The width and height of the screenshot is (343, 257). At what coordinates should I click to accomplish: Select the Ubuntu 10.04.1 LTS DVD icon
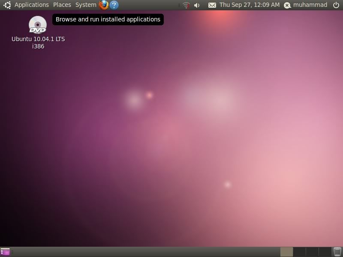point(38,25)
